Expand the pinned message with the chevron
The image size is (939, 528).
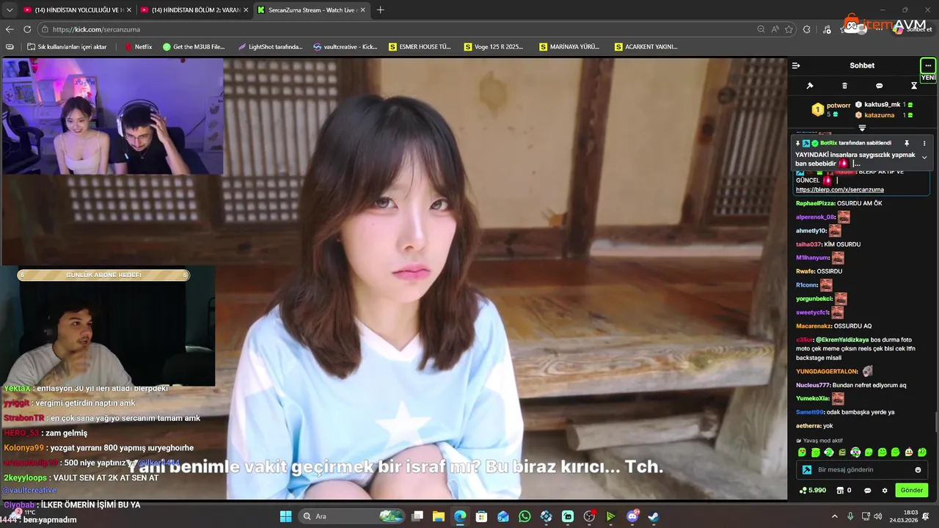[x=924, y=158]
